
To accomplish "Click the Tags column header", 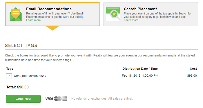I will (x=10, y=69).
